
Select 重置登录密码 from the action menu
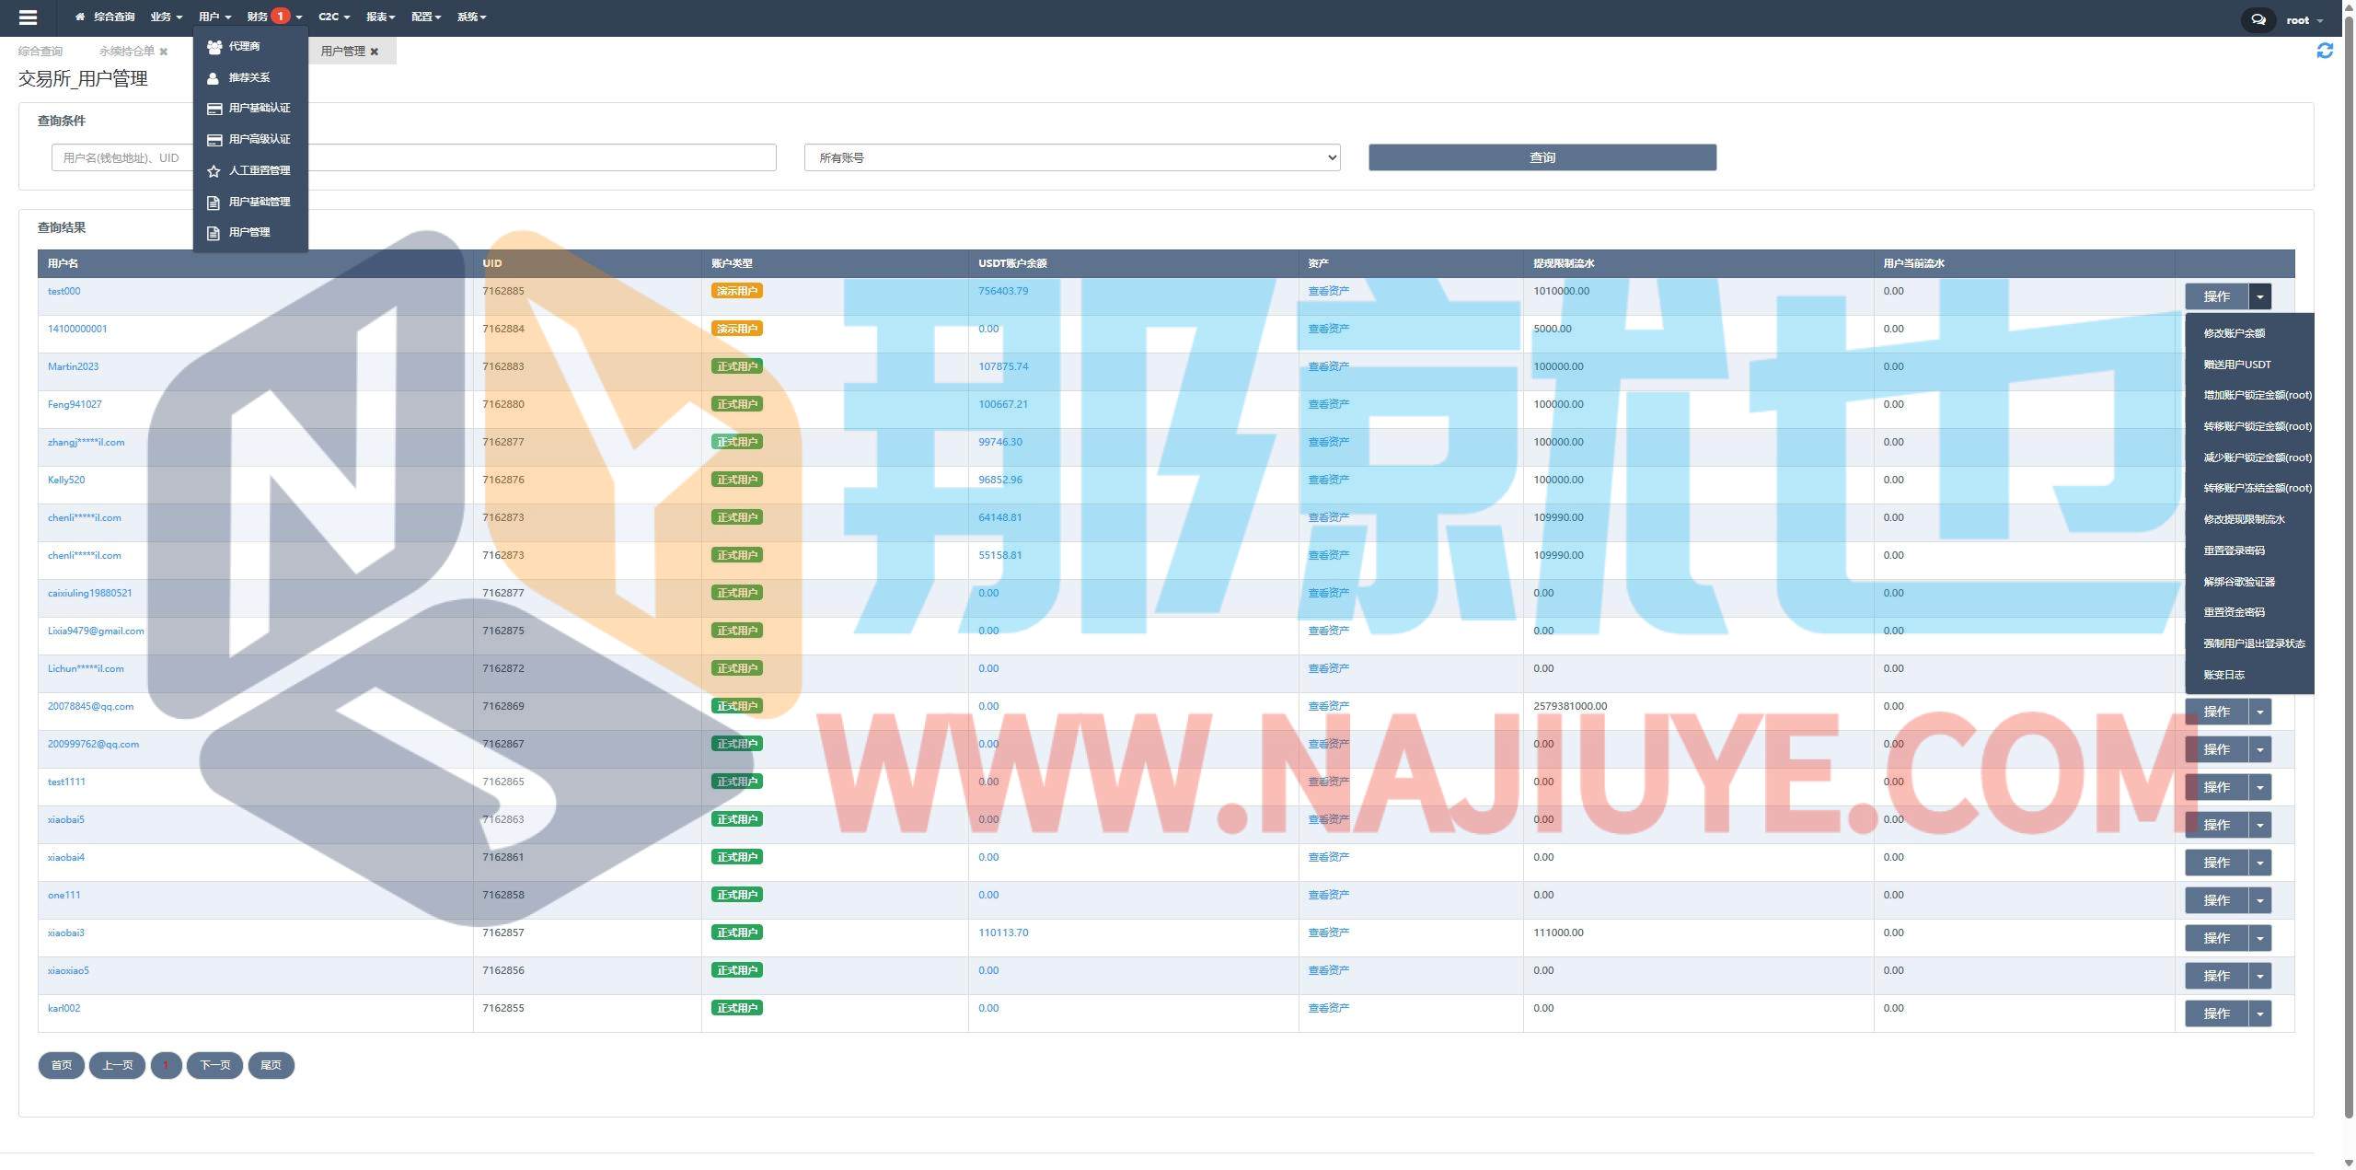pos(2234,551)
